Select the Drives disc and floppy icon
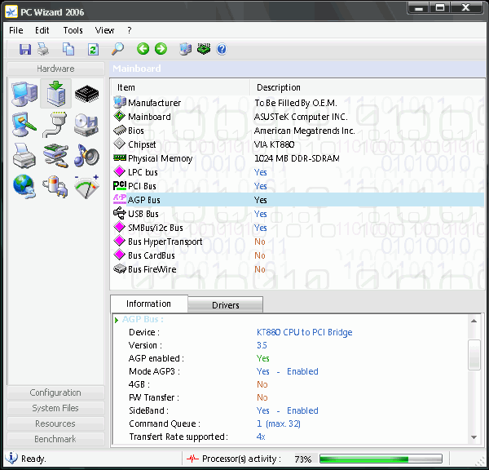Image resolution: width=489 pixels, height=470 pixels. pos(86,125)
